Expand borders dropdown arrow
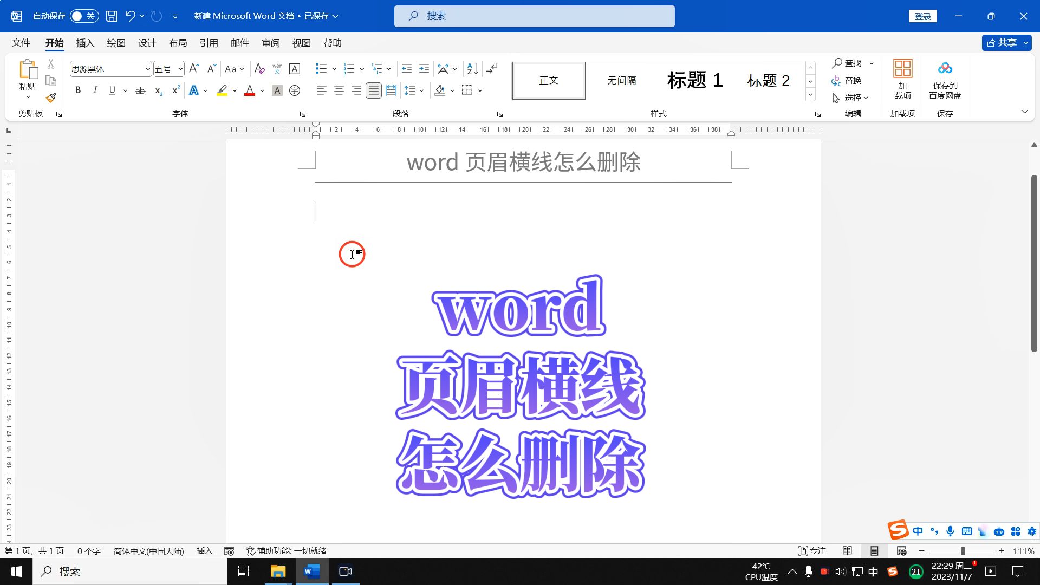 [x=480, y=90]
